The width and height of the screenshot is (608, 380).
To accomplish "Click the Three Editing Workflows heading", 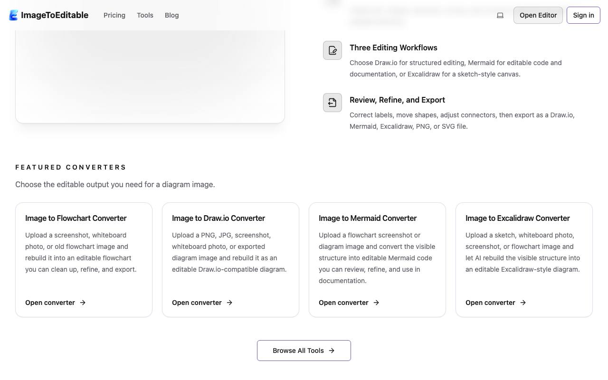I will point(393,47).
